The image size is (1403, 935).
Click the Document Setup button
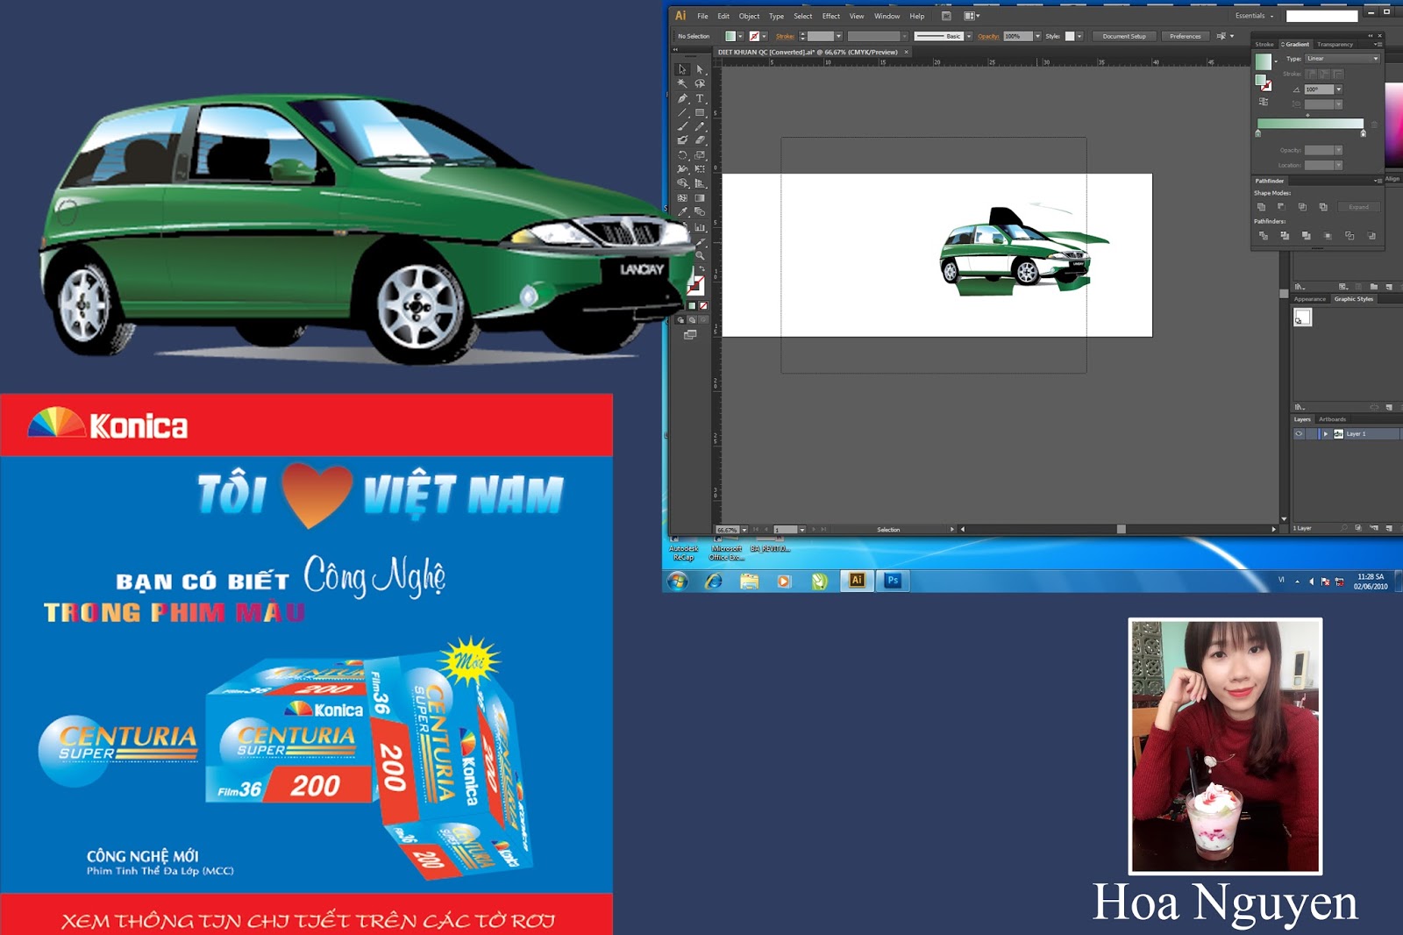[1124, 36]
